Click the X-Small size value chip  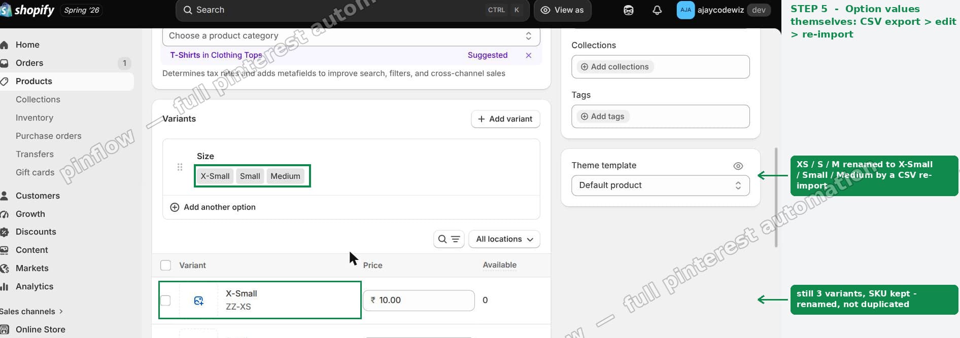tap(215, 176)
